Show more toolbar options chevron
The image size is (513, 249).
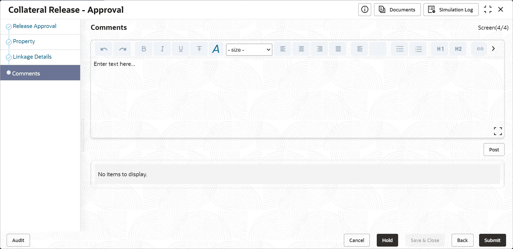click(x=493, y=49)
